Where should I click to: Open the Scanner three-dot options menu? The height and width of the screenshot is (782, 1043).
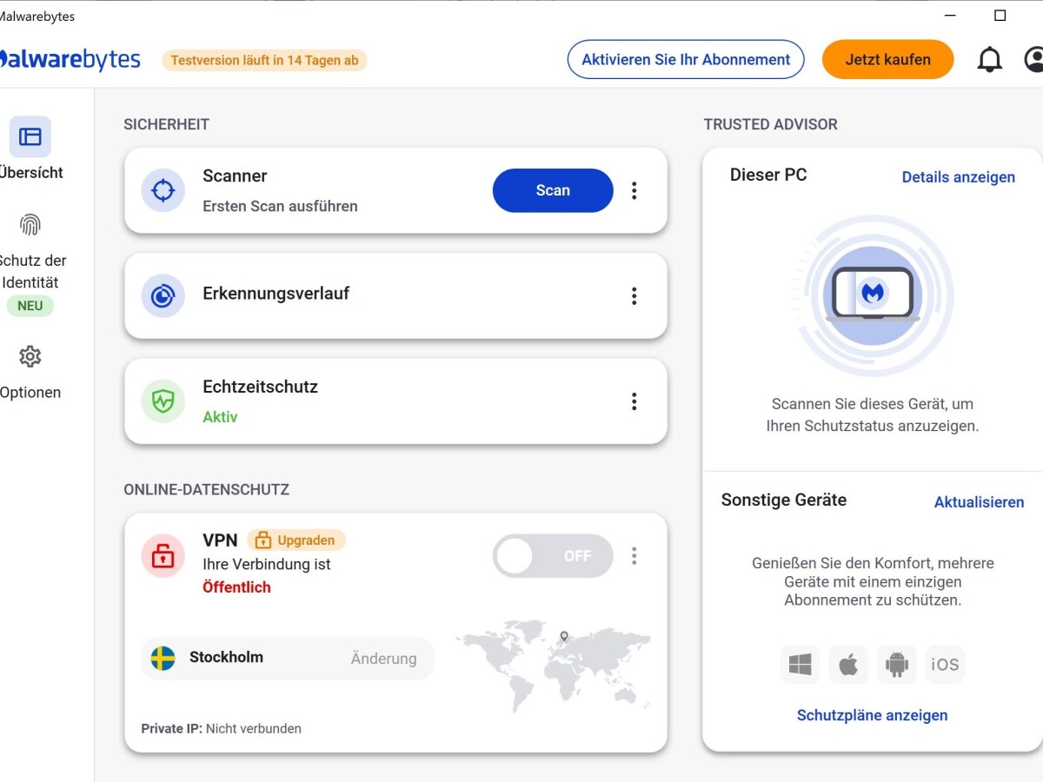634,190
